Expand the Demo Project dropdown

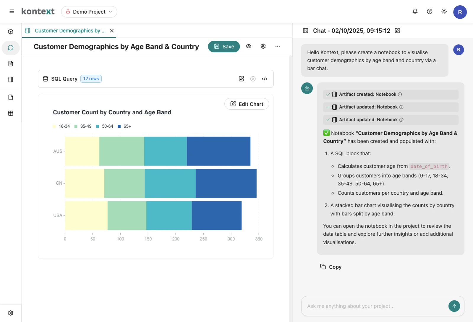coord(89,12)
